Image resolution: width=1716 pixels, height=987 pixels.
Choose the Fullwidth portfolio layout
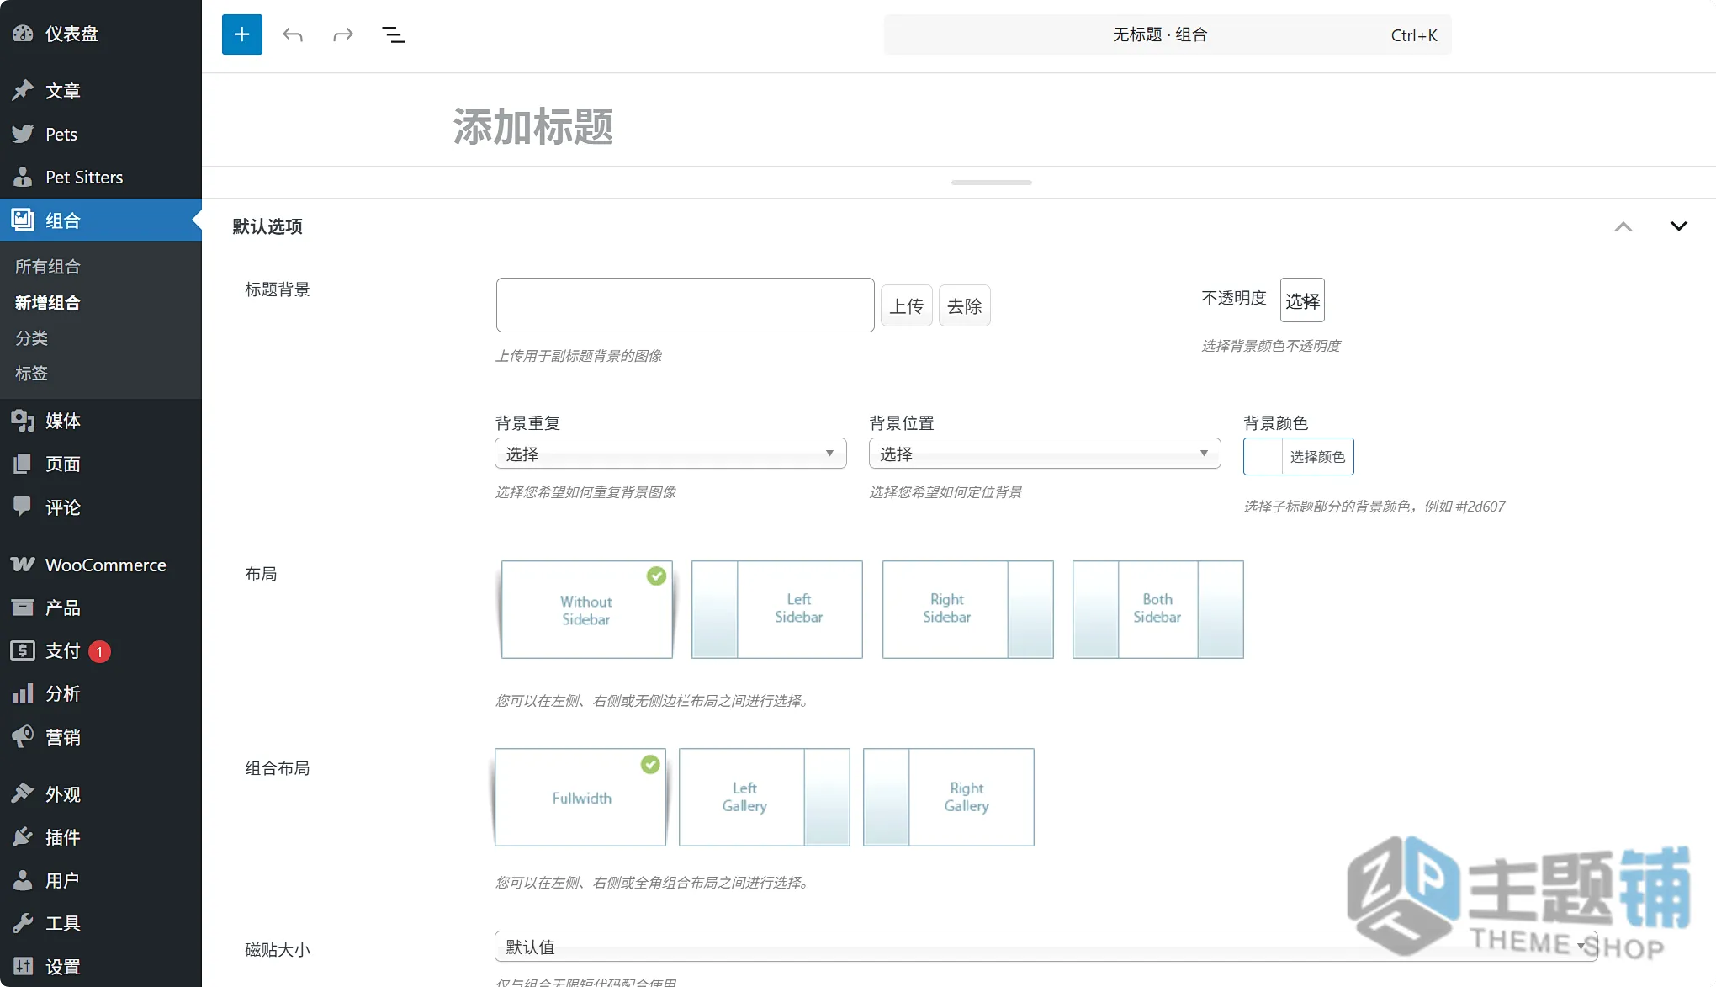click(x=580, y=798)
